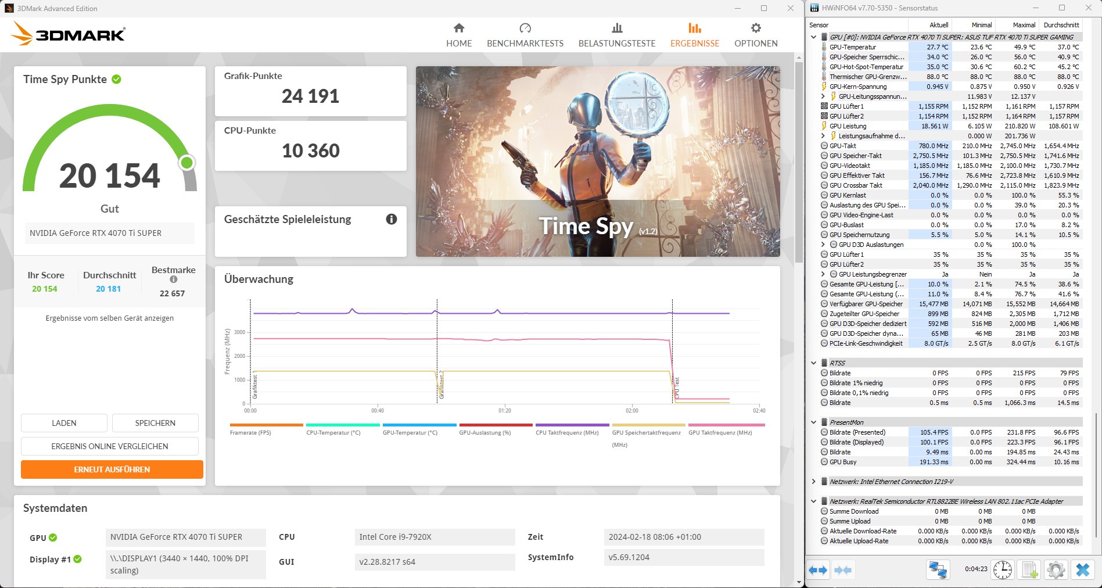This screenshot has width=1102, height=588.
Task: Click the lightning icon of GPU Leistung
Action: [824, 126]
